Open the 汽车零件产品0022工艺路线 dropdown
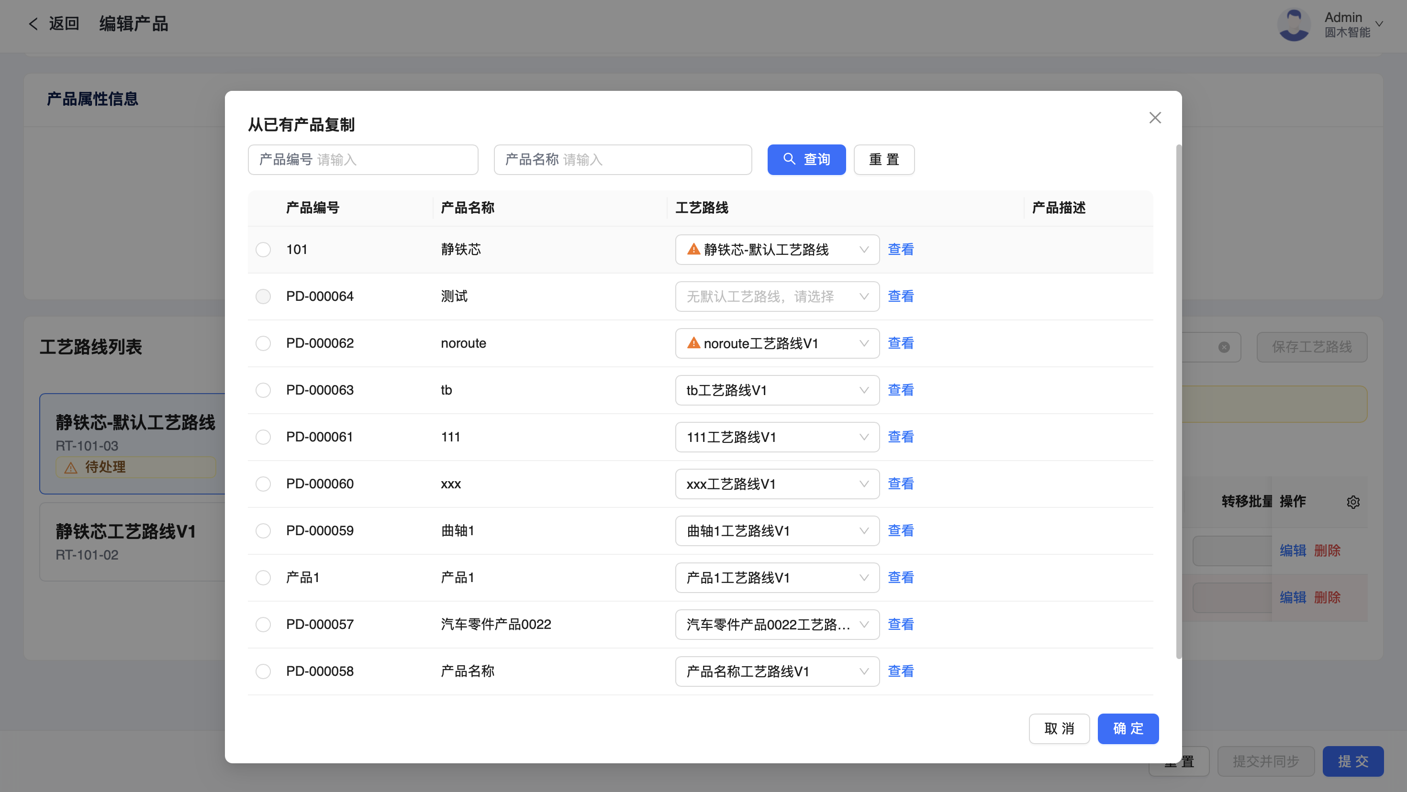This screenshot has width=1407, height=792. (x=777, y=625)
